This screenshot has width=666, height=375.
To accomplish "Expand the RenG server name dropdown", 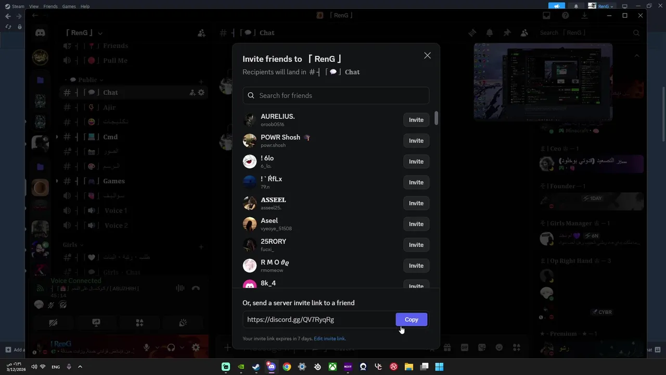I will pyautogui.click(x=84, y=33).
